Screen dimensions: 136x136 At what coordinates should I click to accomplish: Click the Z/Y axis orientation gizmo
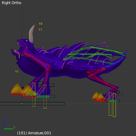pyautogui.click(x=9, y=124)
